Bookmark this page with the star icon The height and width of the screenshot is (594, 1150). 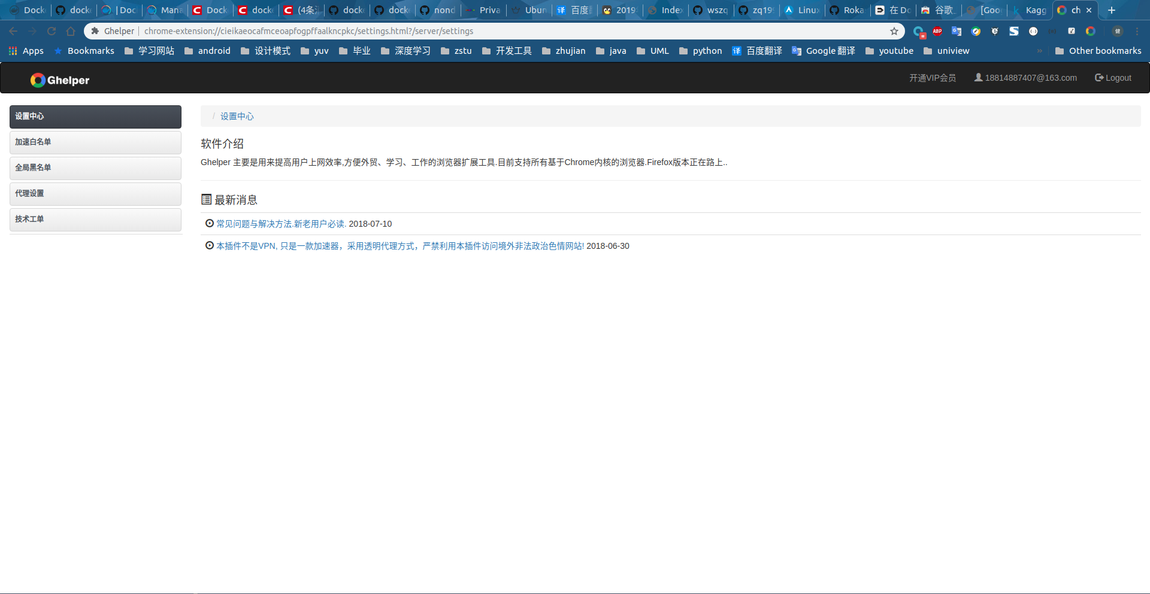(x=894, y=31)
